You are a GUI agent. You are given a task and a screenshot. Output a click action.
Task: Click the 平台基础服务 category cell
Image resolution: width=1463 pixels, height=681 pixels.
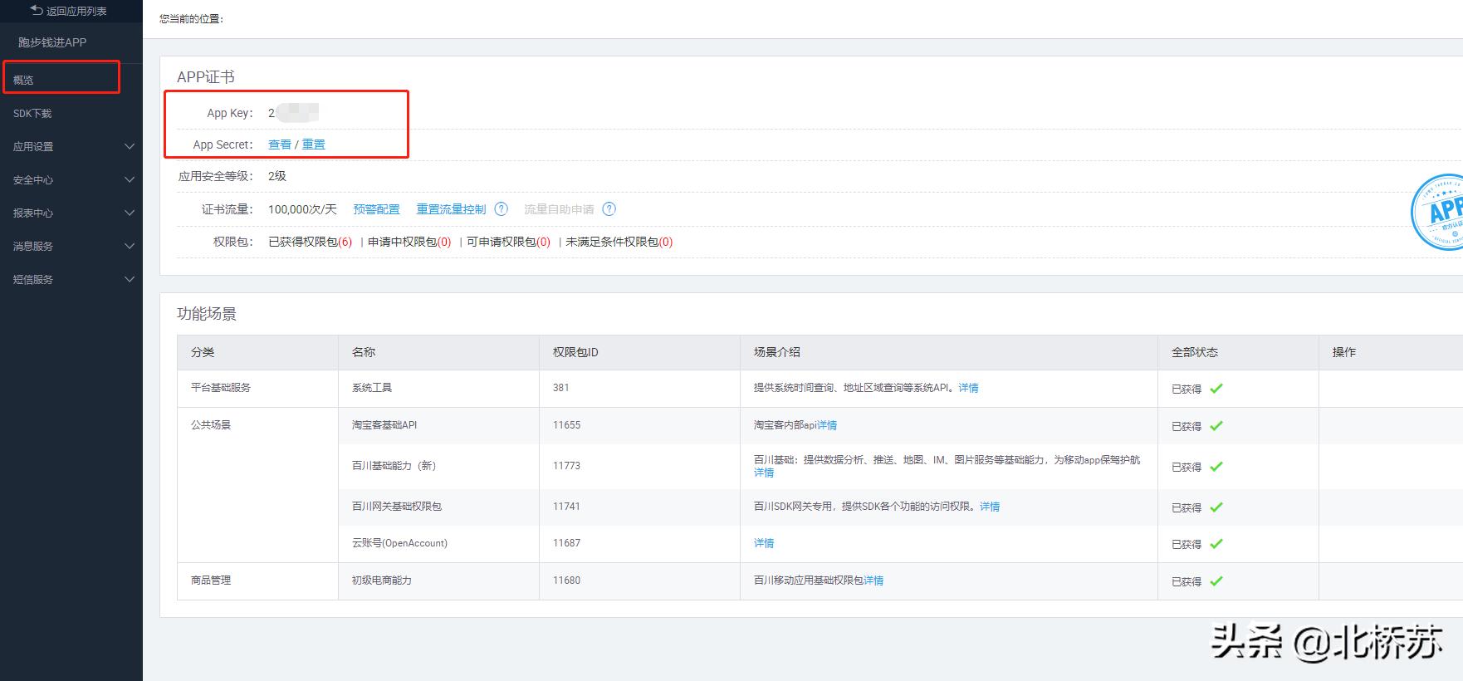221,388
